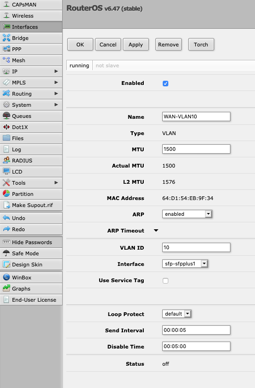Click the MPLS icon
This screenshot has width=255, height=388.
pos(6,83)
